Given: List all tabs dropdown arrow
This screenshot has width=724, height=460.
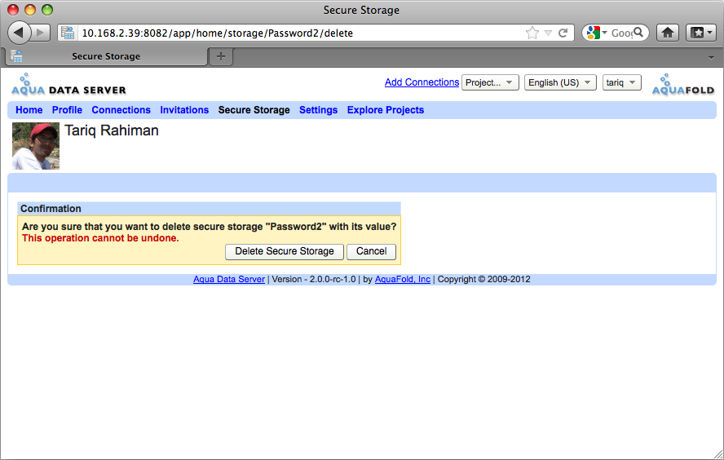Looking at the screenshot, I should pyautogui.click(x=711, y=57).
